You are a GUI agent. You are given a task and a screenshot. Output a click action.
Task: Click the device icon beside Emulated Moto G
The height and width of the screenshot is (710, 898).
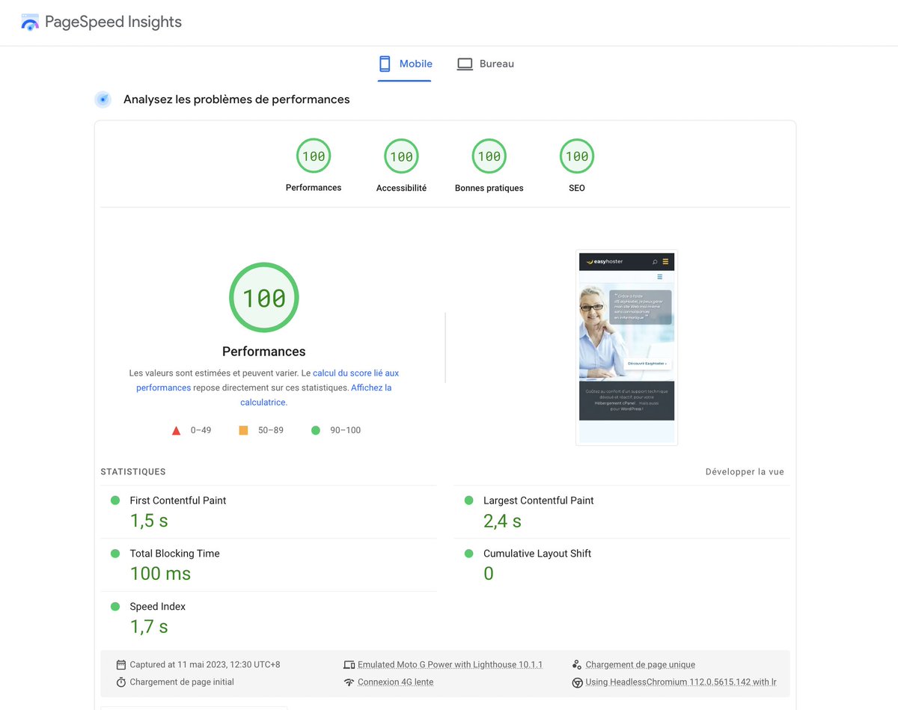click(349, 664)
